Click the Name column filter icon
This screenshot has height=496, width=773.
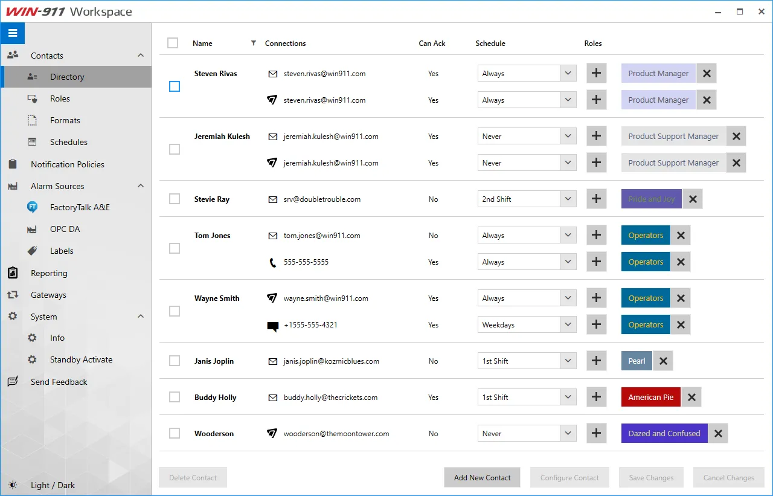pos(253,43)
